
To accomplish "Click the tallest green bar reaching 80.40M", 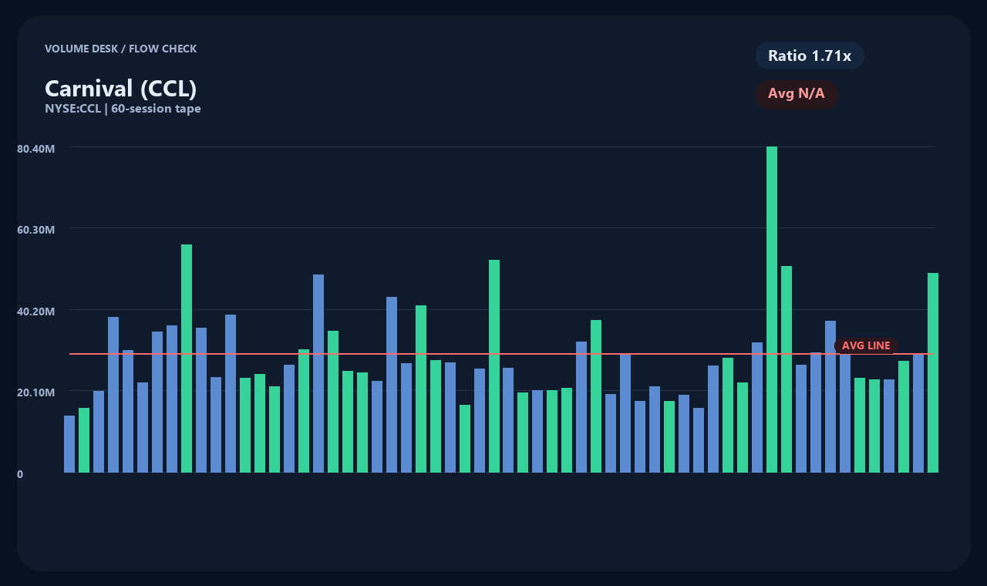I will tap(772, 309).
